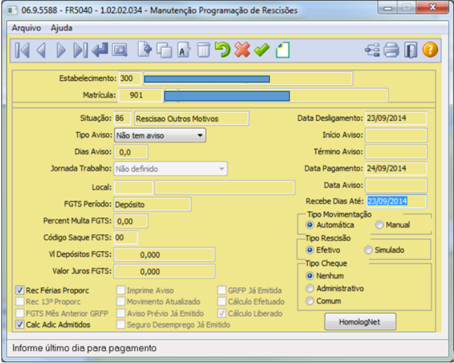The width and height of the screenshot is (454, 363).
Task: Open the Ajuda menu
Action: (61, 28)
